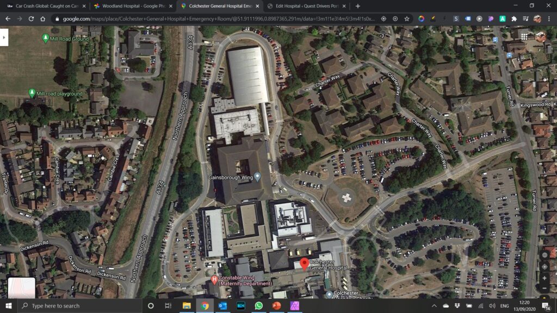Open the Mill Road Ground park marker
This screenshot has width=557, height=313.
point(46,39)
